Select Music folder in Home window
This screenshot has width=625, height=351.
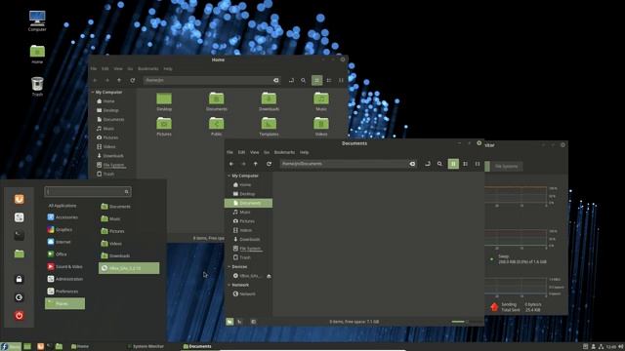pos(321,101)
